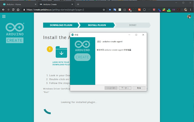The width and height of the screenshot is (194, 122).
Task: Open the colorful grid squares extension
Action: point(164,10)
